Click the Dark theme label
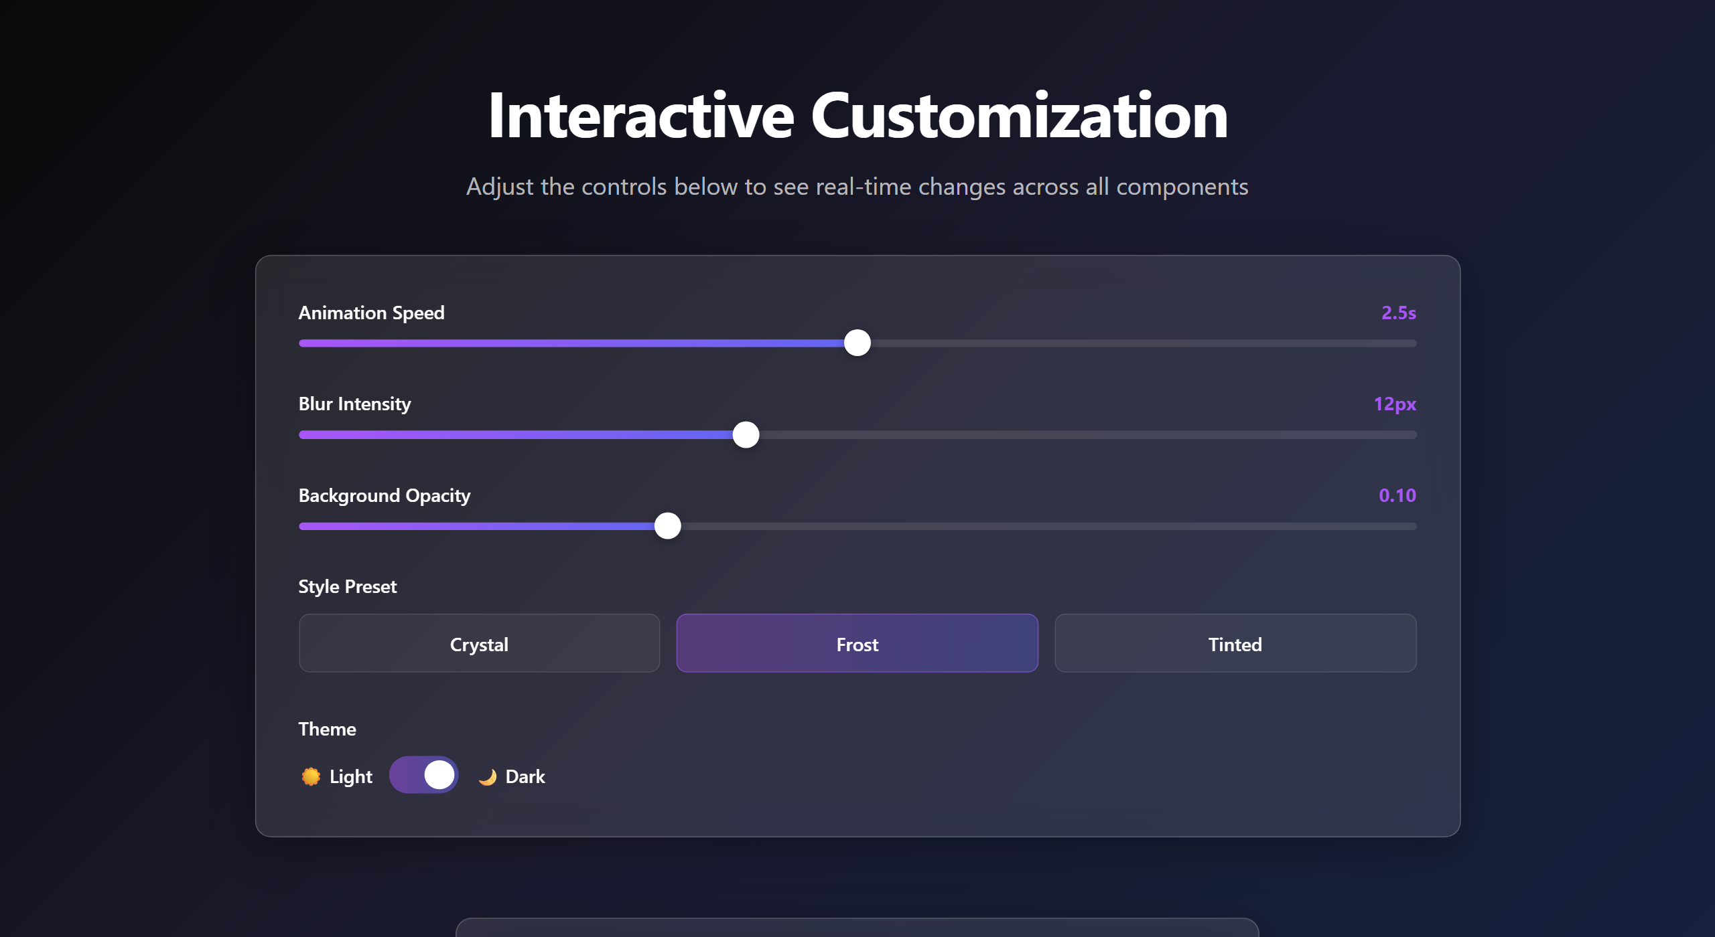The height and width of the screenshot is (937, 1715). pyautogui.click(x=525, y=776)
